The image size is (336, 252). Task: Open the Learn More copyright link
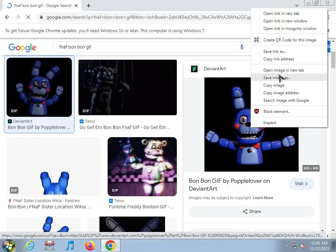click(263, 198)
